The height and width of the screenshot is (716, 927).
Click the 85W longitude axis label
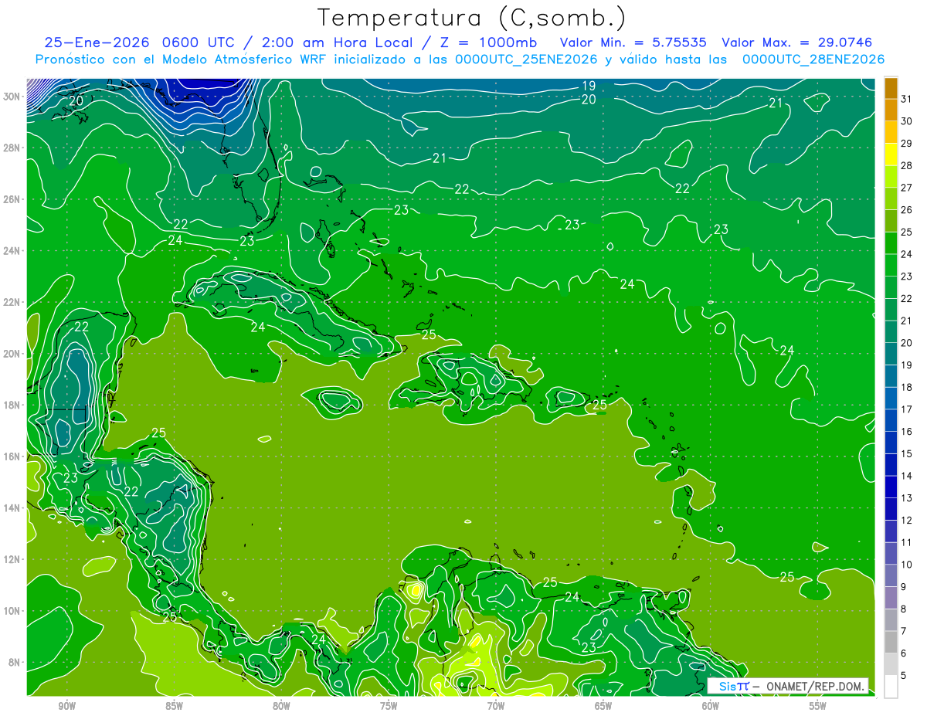(x=174, y=706)
